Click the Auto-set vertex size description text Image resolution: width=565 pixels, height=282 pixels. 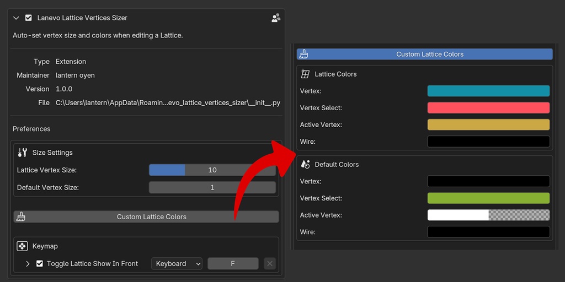pos(98,36)
